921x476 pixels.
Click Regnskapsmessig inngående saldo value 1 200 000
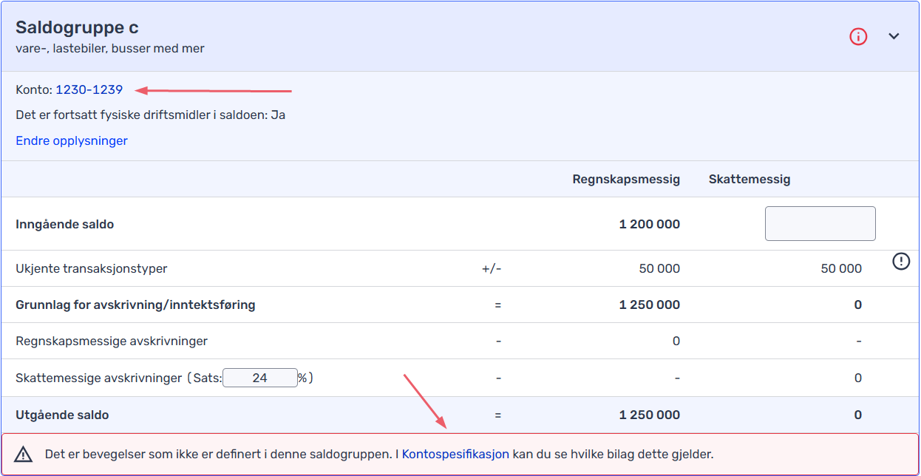(649, 224)
